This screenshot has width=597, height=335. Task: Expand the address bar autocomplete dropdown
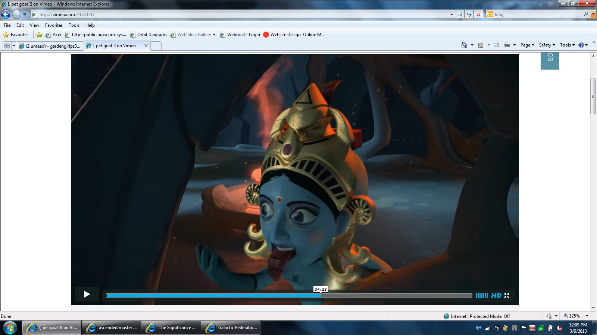click(451, 15)
